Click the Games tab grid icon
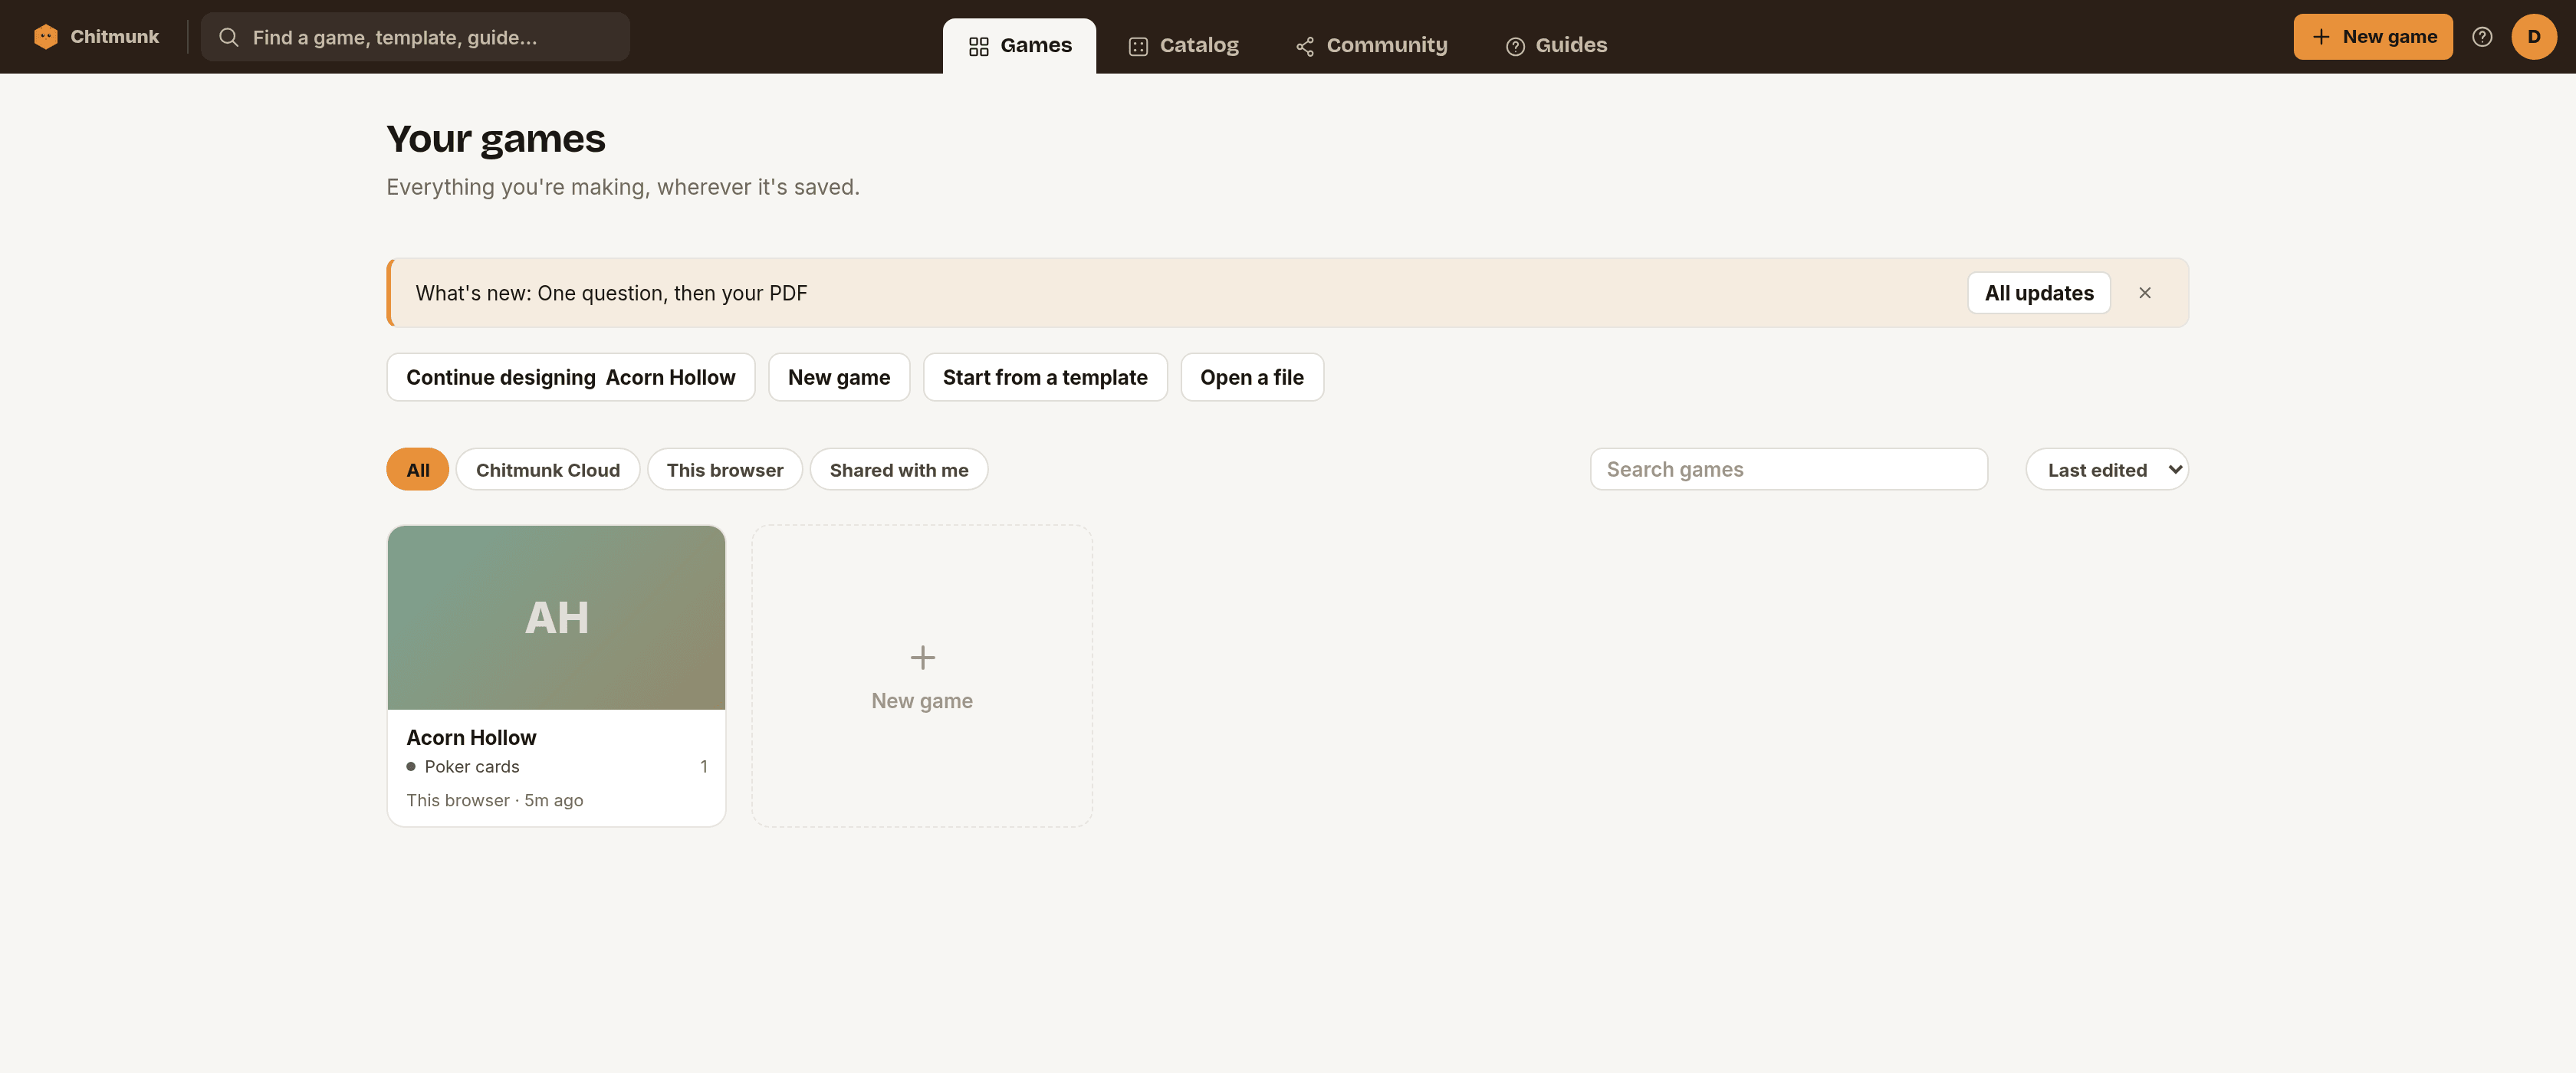Image resolution: width=2576 pixels, height=1073 pixels. tap(978, 46)
